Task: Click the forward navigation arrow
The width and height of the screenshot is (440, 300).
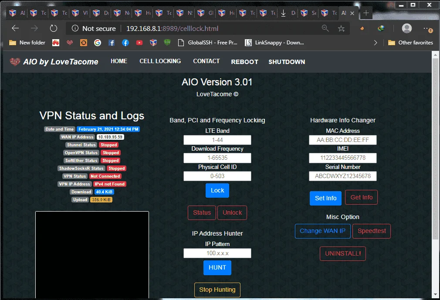Action: point(34,28)
